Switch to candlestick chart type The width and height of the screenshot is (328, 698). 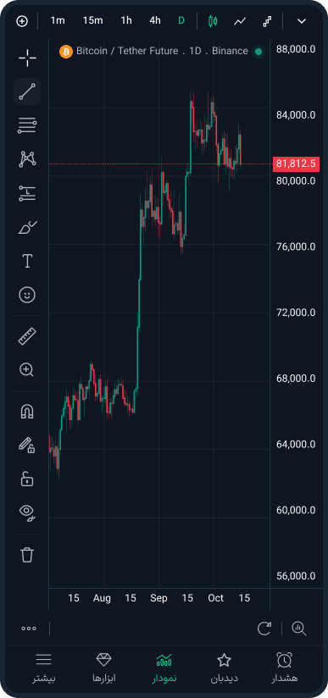(x=213, y=21)
